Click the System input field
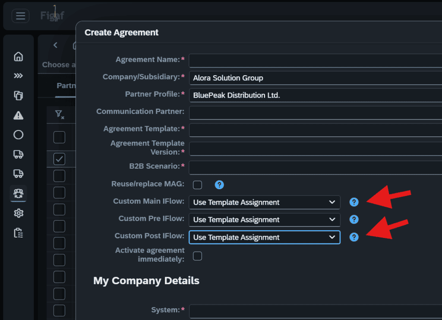 point(316,311)
